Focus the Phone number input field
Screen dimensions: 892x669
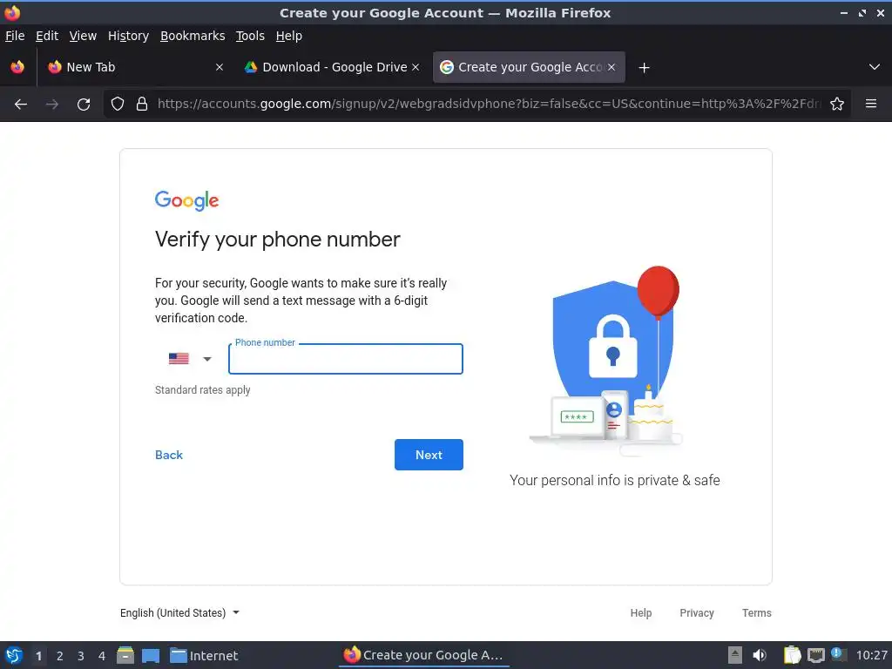(346, 359)
